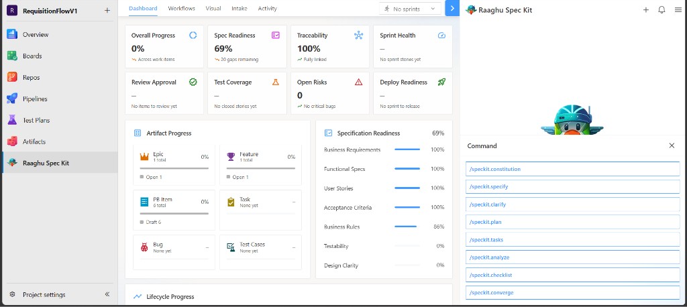The image size is (687, 307).
Task: Open the Boards section in sidebar
Action: point(60,56)
